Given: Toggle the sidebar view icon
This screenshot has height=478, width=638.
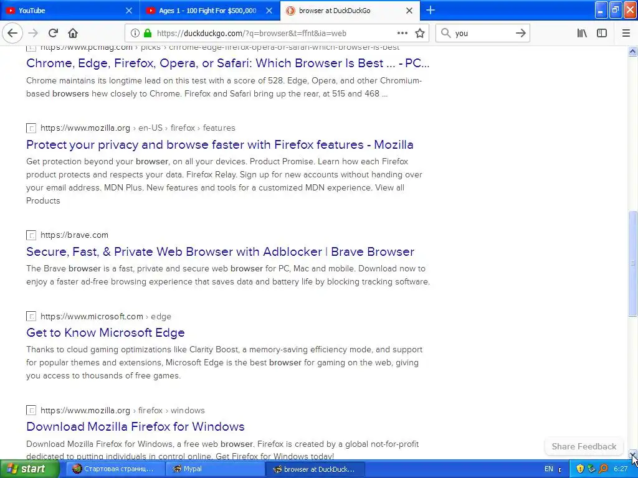Looking at the screenshot, I should point(602,34).
